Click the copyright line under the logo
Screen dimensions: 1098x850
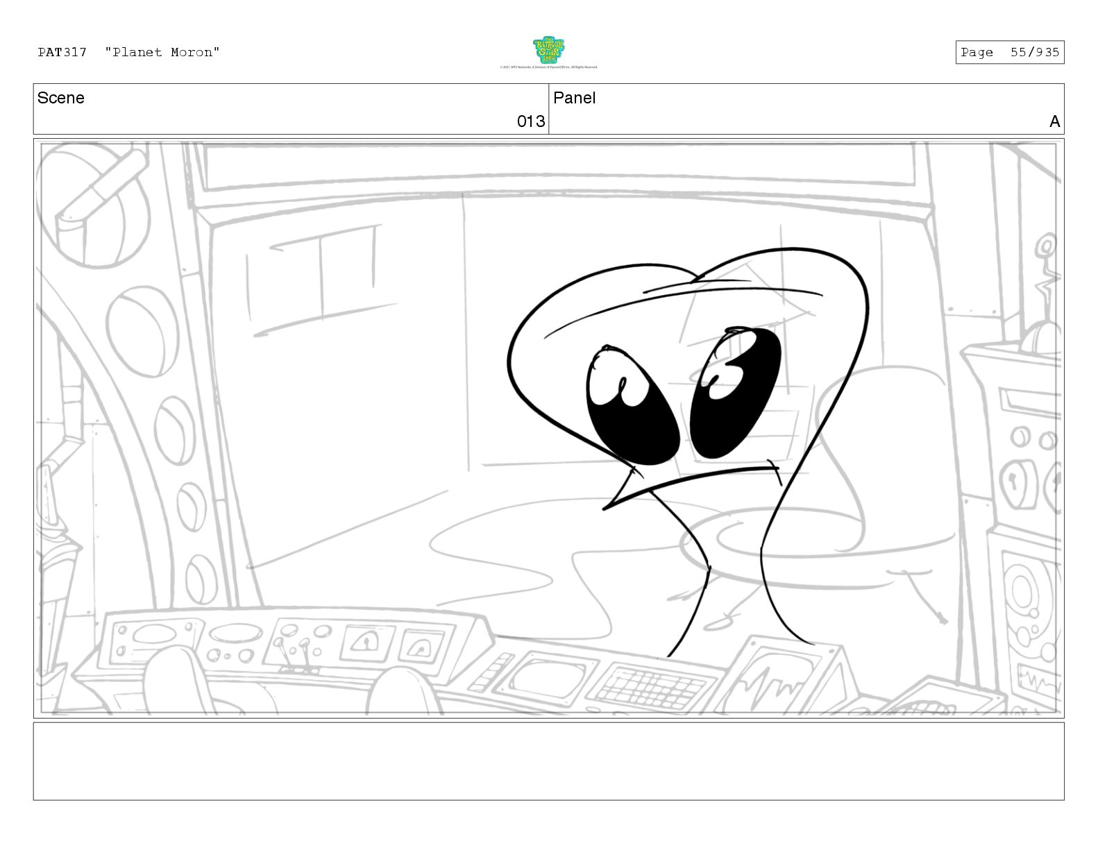click(548, 67)
